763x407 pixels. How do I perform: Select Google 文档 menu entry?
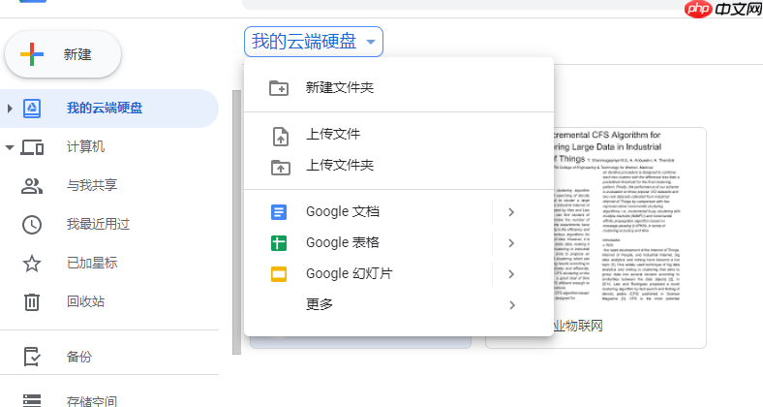tap(399, 212)
